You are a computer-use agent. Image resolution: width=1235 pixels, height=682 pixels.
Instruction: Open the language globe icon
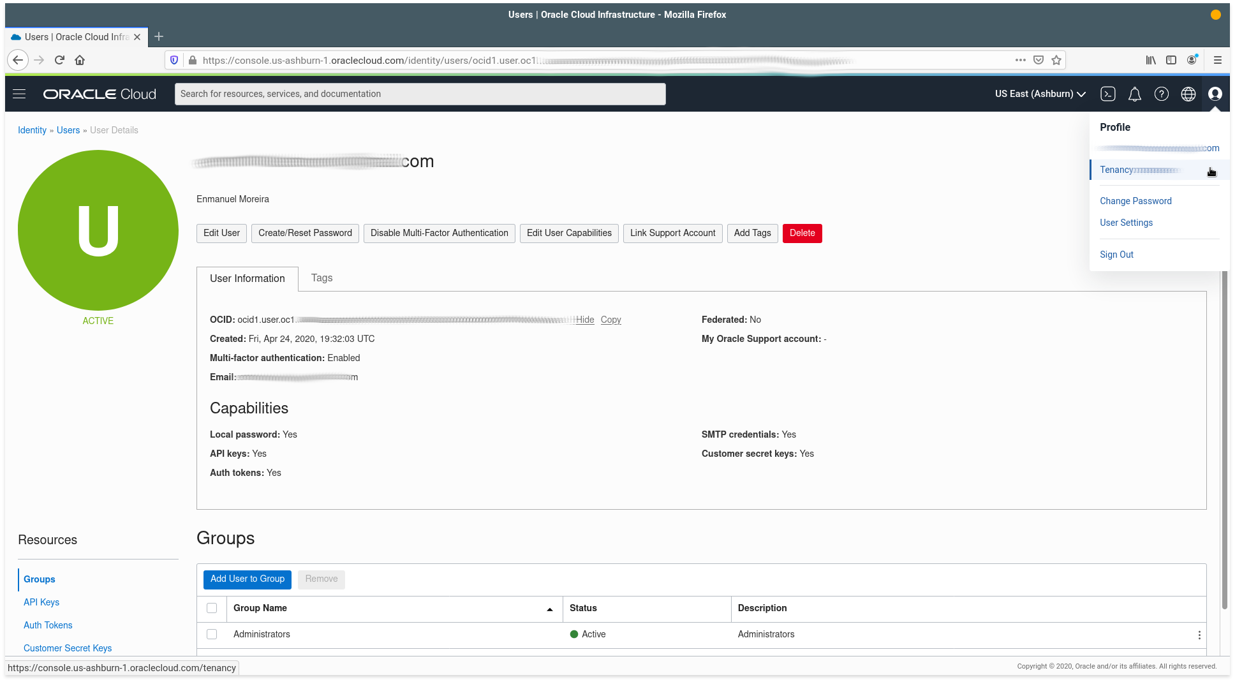1188,94
